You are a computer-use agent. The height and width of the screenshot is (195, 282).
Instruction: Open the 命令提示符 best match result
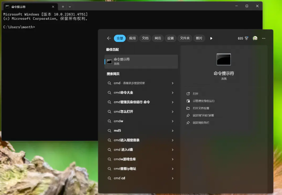pyautogui.click(x=141, y=62)
